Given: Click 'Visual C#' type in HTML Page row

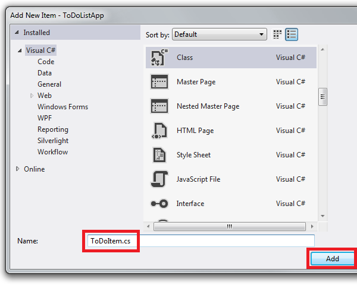Looking at the screenshot, I should [x=290, y=131].
